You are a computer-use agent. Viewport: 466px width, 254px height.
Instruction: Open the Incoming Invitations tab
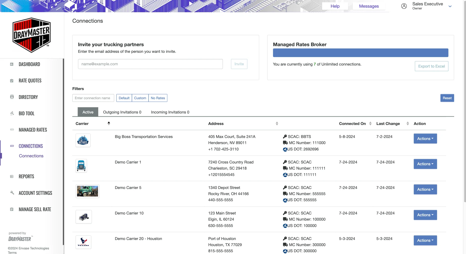tap(170, 112)
